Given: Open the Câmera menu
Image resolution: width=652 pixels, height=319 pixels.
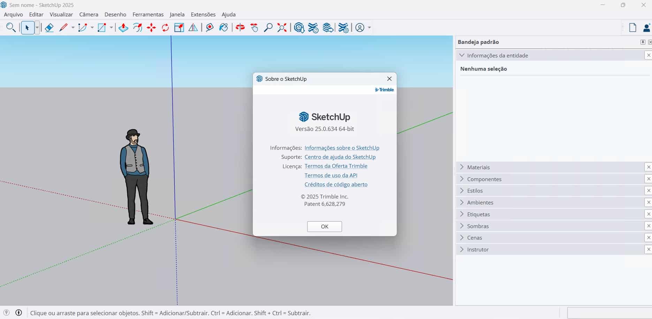Looking at the screenshot, I should coord(89,14).
